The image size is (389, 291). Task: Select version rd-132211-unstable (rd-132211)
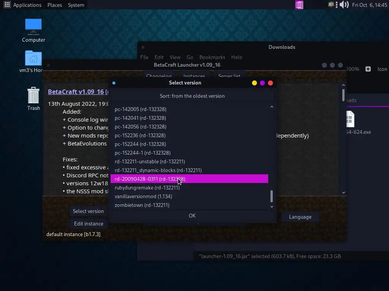[x=189, y=161]
